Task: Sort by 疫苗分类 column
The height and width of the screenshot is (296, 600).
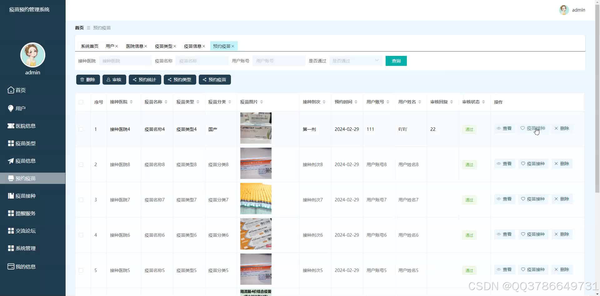Action: pyautogui.click(x=230, y=102)
